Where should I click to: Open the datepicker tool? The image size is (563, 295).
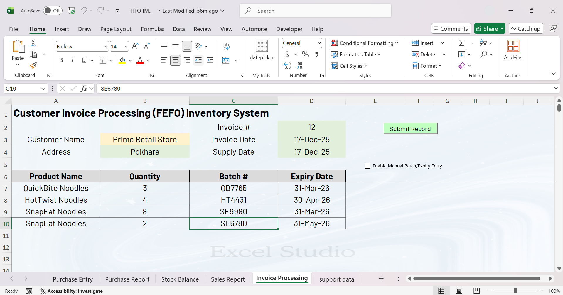point(262,50)
